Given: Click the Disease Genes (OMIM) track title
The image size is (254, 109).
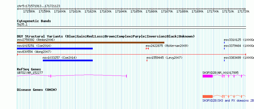Looking at the screenshot, I should click(37, 90).
